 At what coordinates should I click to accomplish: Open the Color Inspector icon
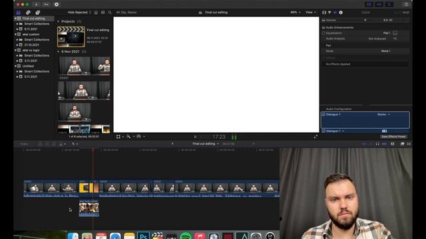tap(329, 13)
